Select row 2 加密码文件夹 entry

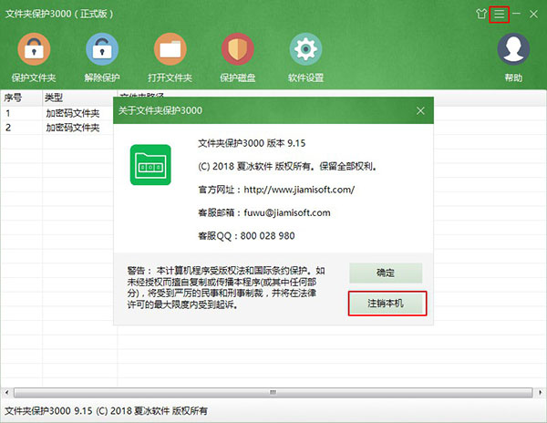click(x=73, y=128)
